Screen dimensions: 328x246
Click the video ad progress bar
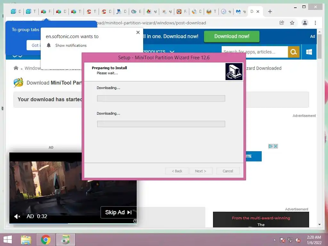[73, 223]
